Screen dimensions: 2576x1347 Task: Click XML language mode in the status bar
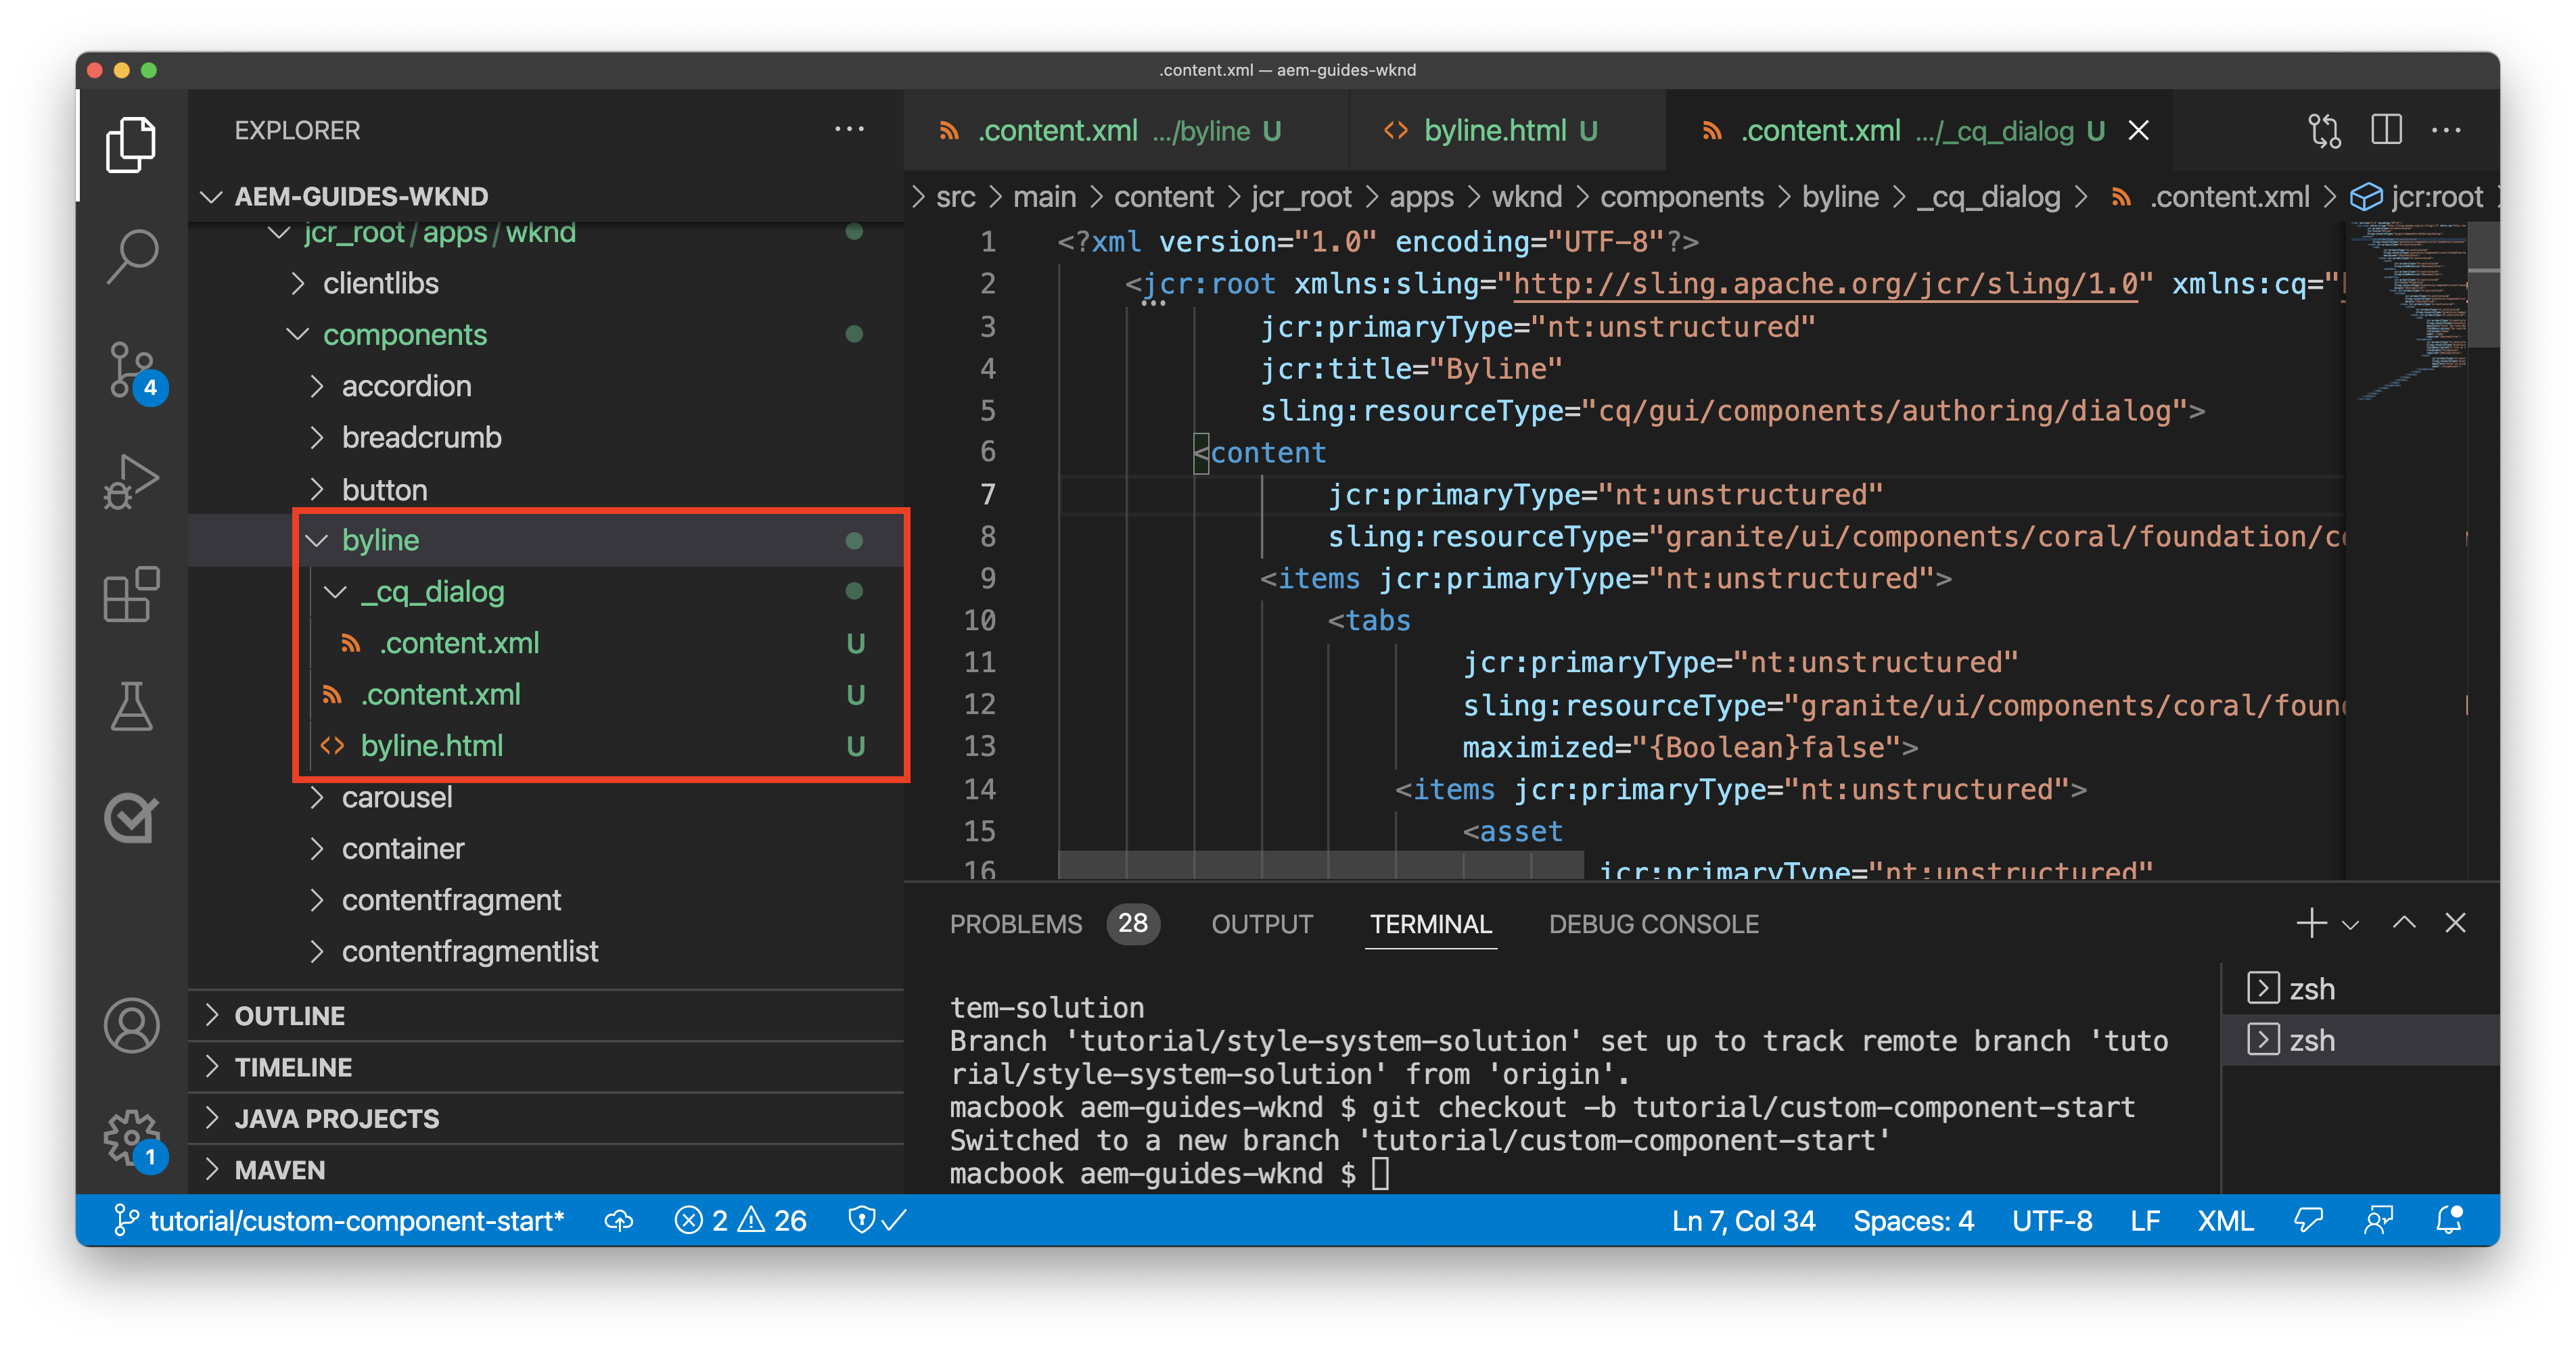(x=2225, y=1220)
